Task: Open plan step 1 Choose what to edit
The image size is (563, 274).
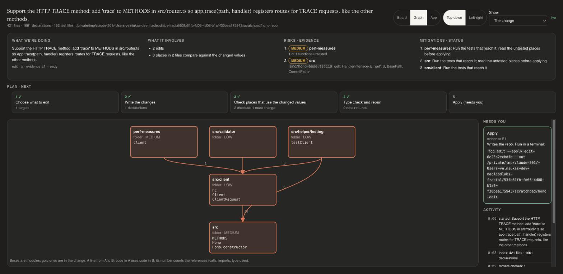Action: (65, 102)
